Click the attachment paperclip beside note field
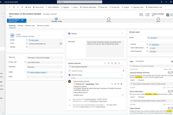Viewport: 173px width, 115px height. [x=123, y=71]
